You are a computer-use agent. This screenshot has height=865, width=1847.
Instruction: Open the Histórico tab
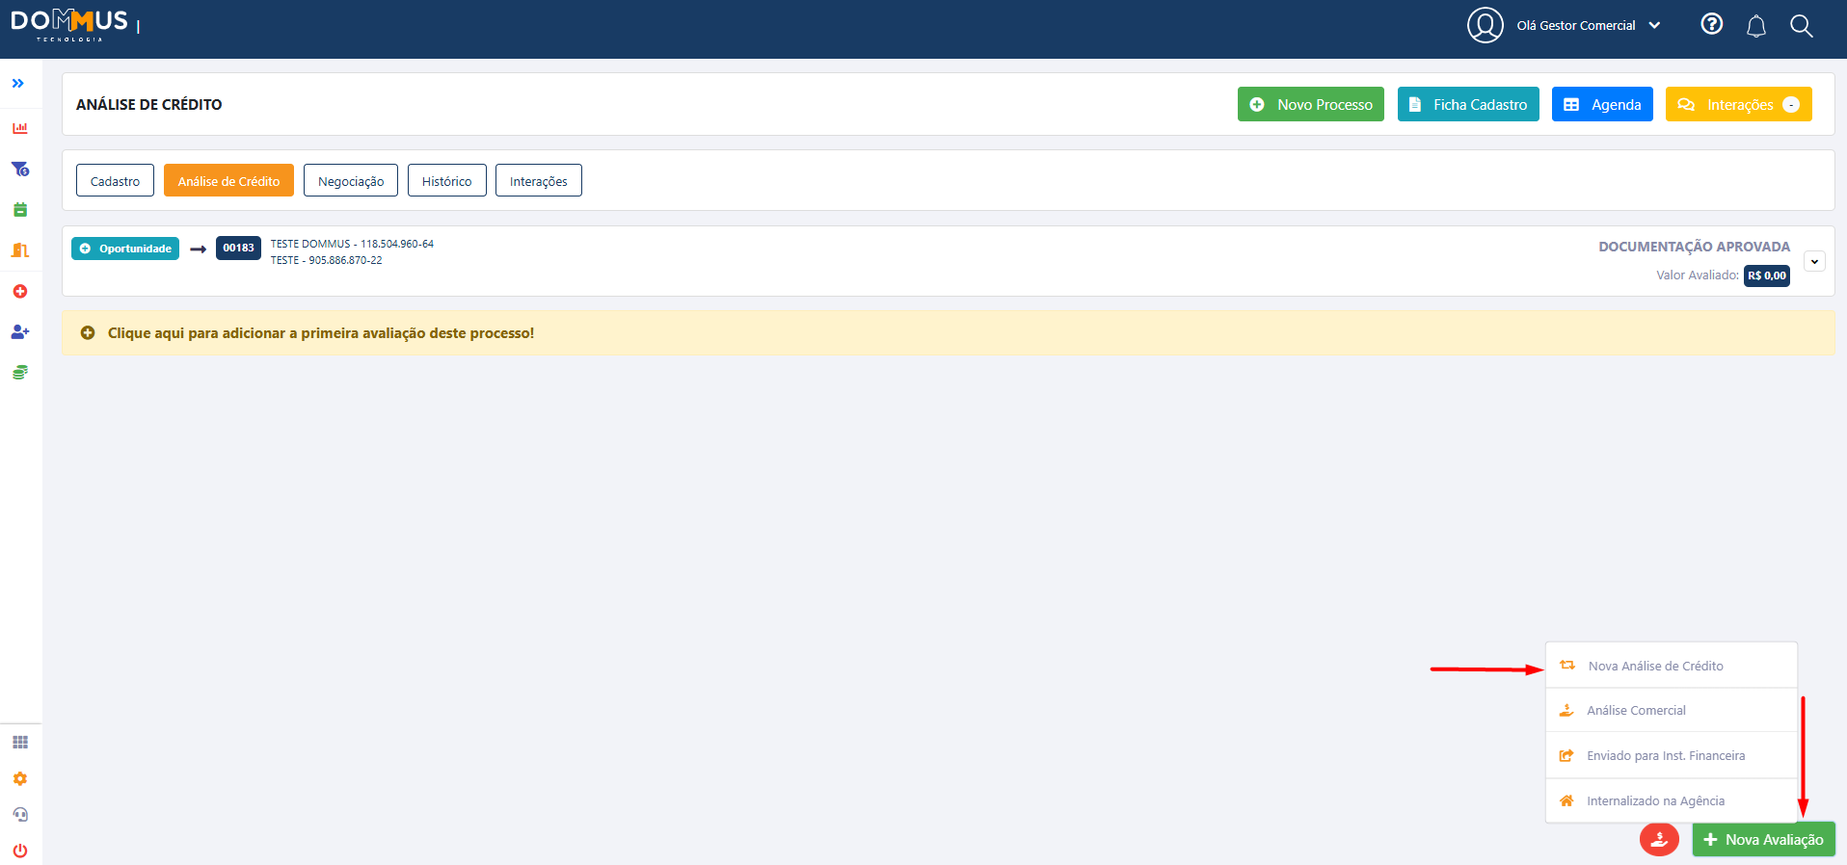click(446, 181)
